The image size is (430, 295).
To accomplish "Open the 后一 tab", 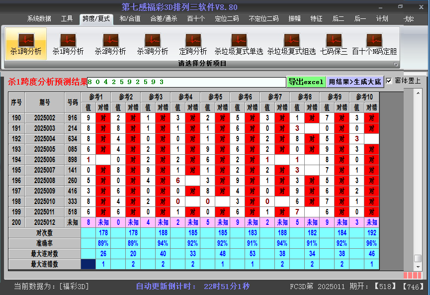I will coord(360,19).
